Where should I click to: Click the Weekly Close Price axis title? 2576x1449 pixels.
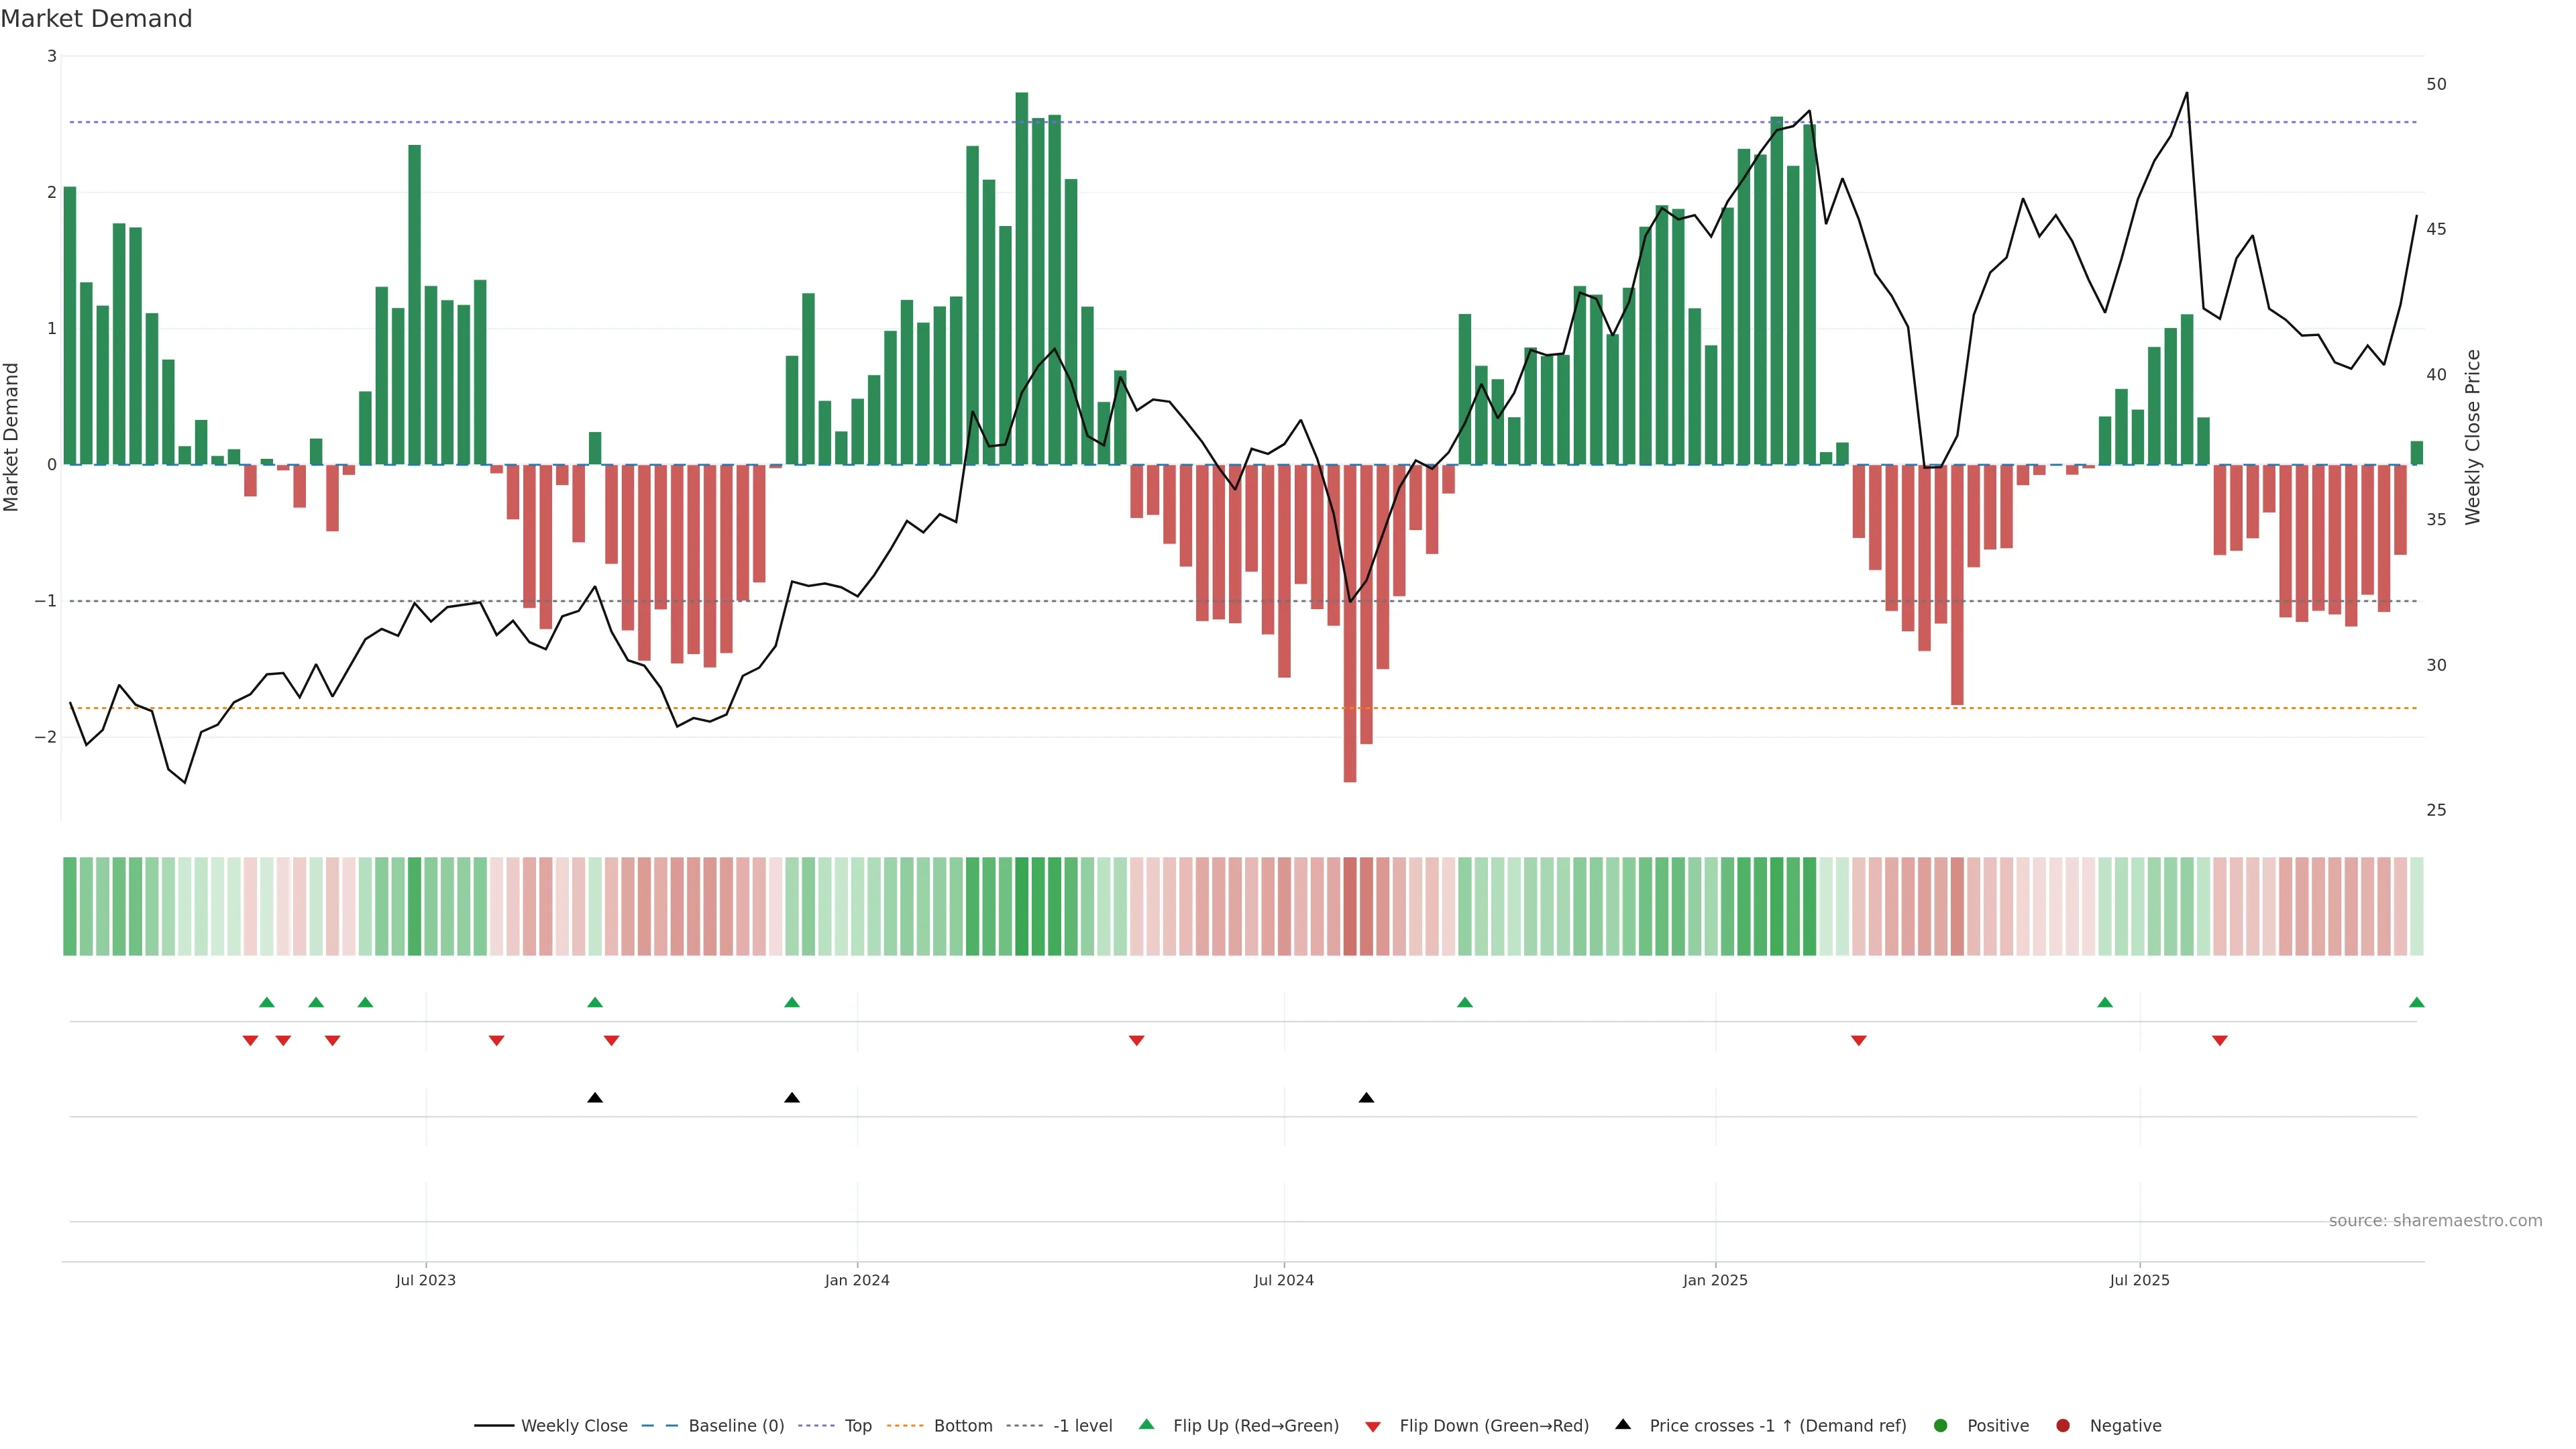tap(2472, 437)
